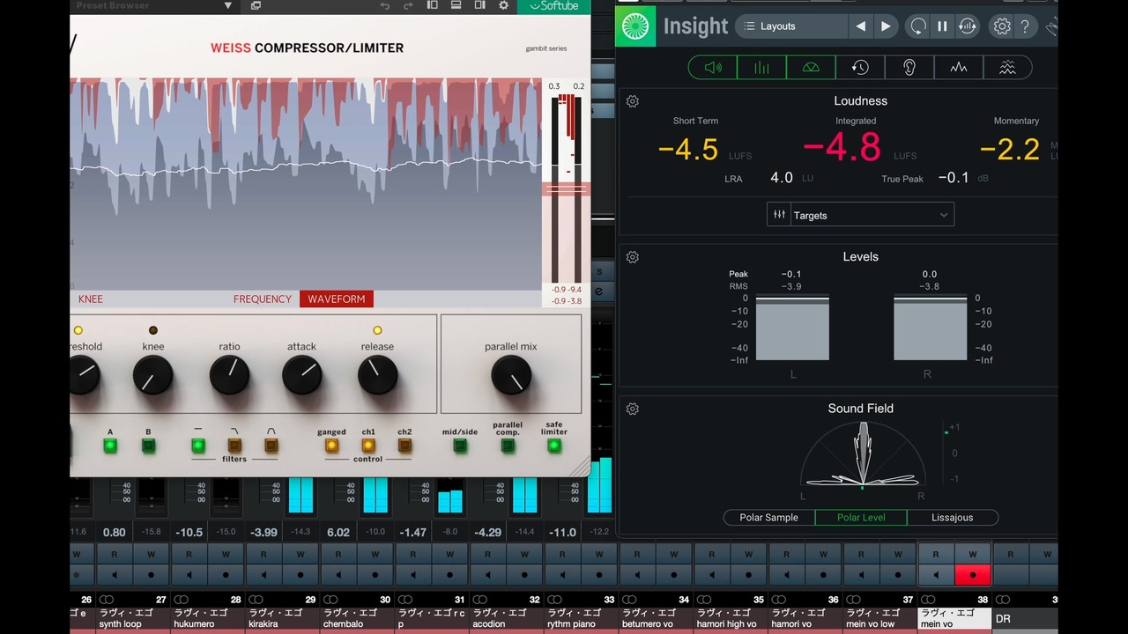This screenshot has width=1128, height=634.
Task: Click Write automation on mein vo channel
Action: [973, 555]
